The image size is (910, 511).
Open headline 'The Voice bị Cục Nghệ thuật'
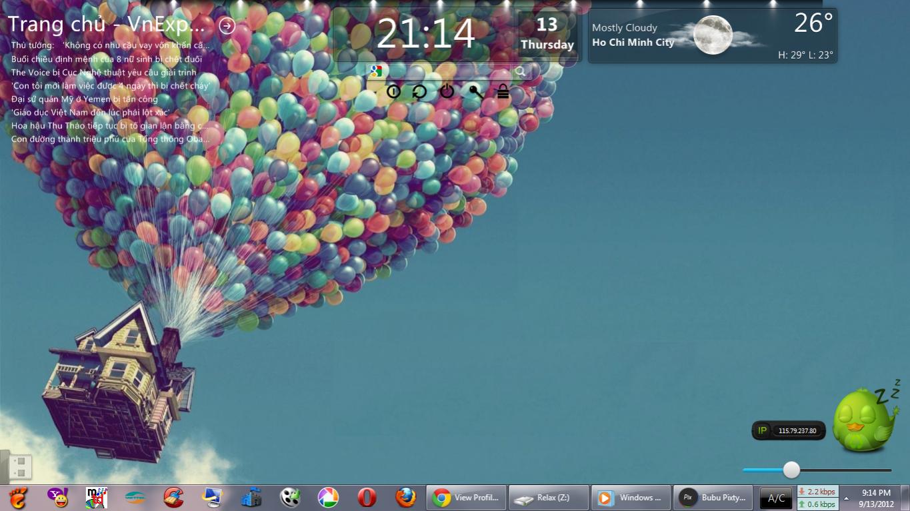coord(104,72)
